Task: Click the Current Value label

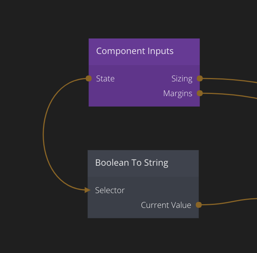Action: click(166, 205)
